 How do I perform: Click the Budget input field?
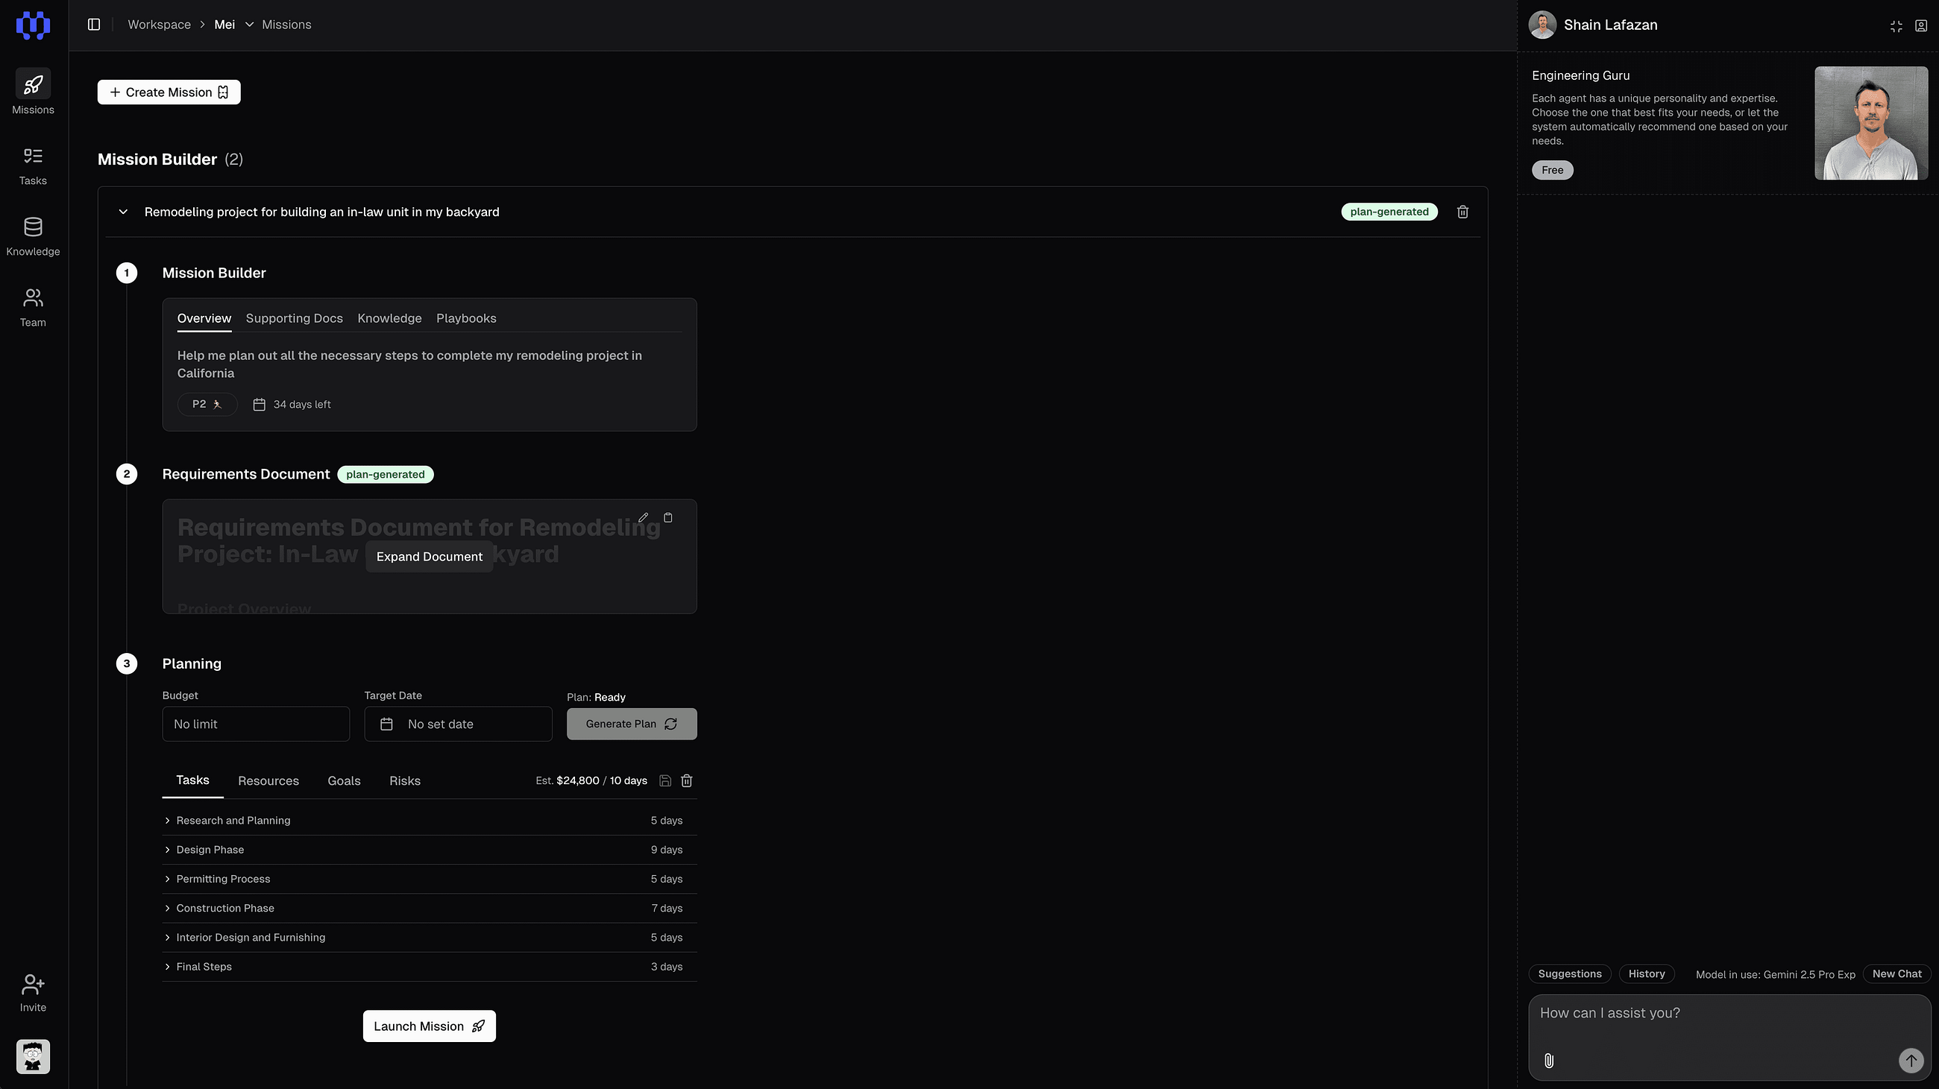(256, 725)
